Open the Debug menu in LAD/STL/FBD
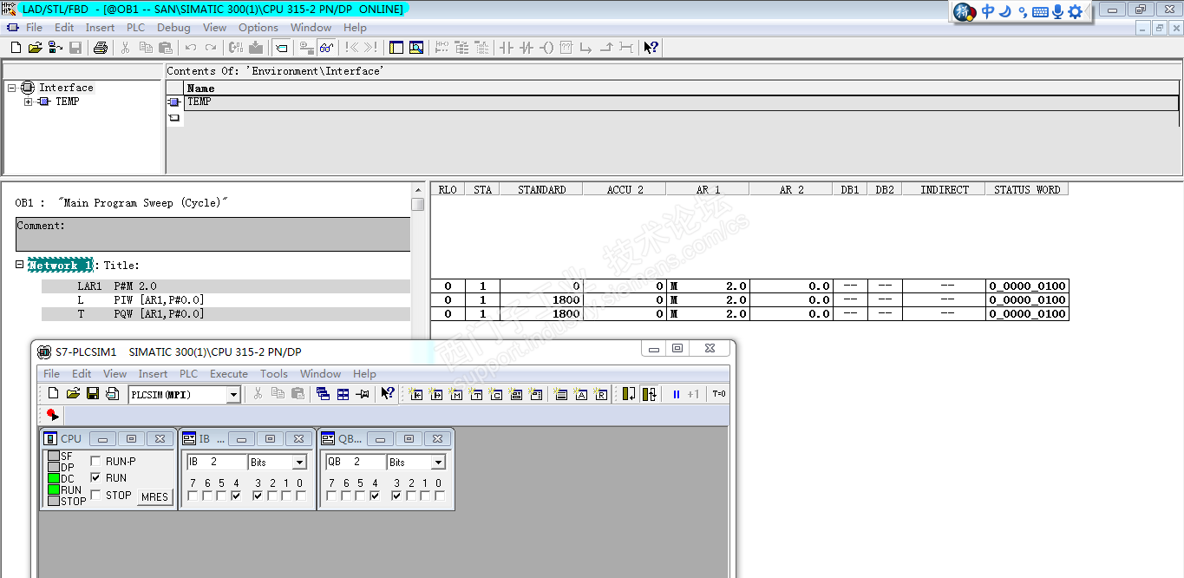Screen dimensions: 1184x578 pyautogui.click(x=173, y=28)
